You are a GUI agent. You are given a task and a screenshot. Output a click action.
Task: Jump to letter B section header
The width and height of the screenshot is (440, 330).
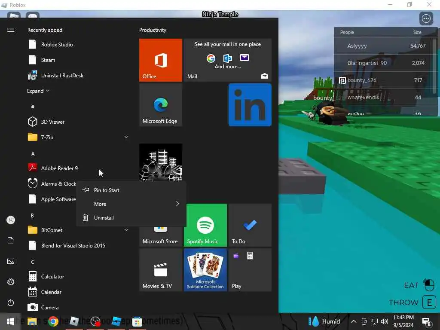point(32,216)
